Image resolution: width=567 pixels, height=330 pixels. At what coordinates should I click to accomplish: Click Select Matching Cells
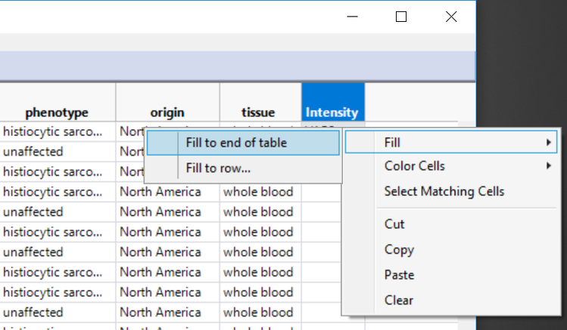pyautogui.click(x=444, y=192)
